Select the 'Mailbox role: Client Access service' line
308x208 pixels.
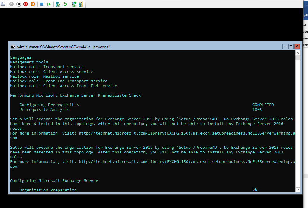point(52,71)
